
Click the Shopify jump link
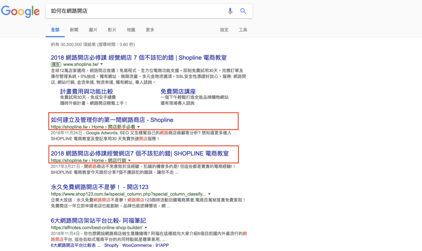pos(111,245)
